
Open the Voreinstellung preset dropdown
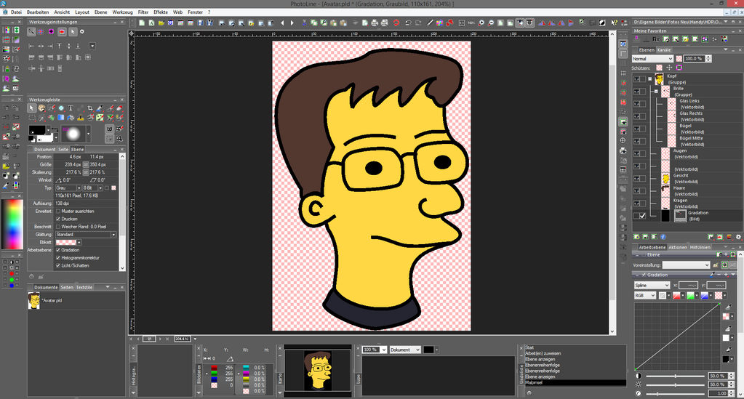tap(686, 265)
